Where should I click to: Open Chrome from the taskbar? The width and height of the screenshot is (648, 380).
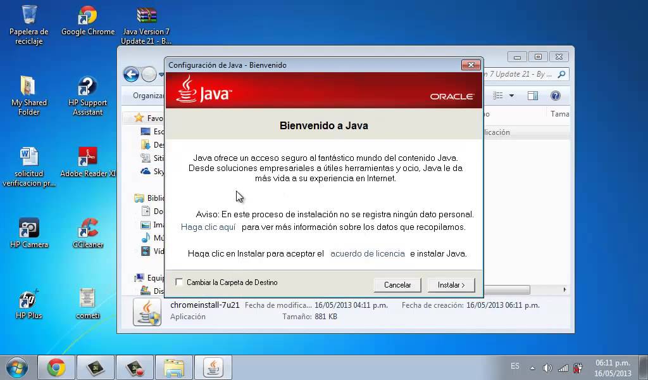coord(56,367)
